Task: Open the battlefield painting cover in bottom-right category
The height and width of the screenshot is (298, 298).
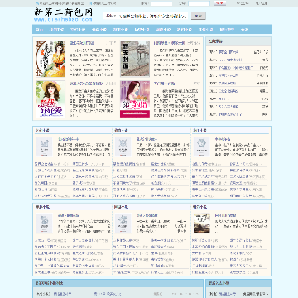Action: [202, 223]
